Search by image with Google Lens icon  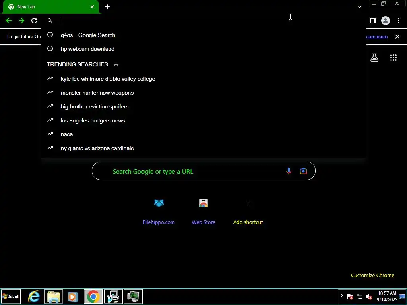[x=303, y=171]
